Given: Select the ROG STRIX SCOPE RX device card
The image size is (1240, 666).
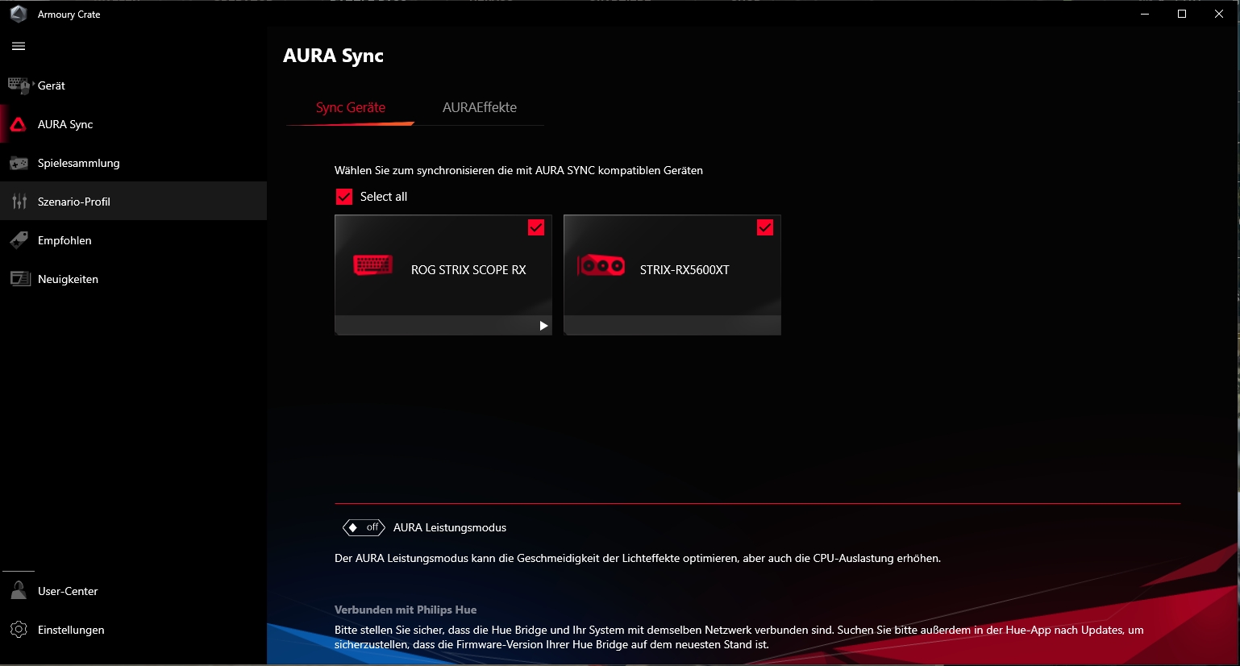Looking at the screenshot, I should 443,275.
